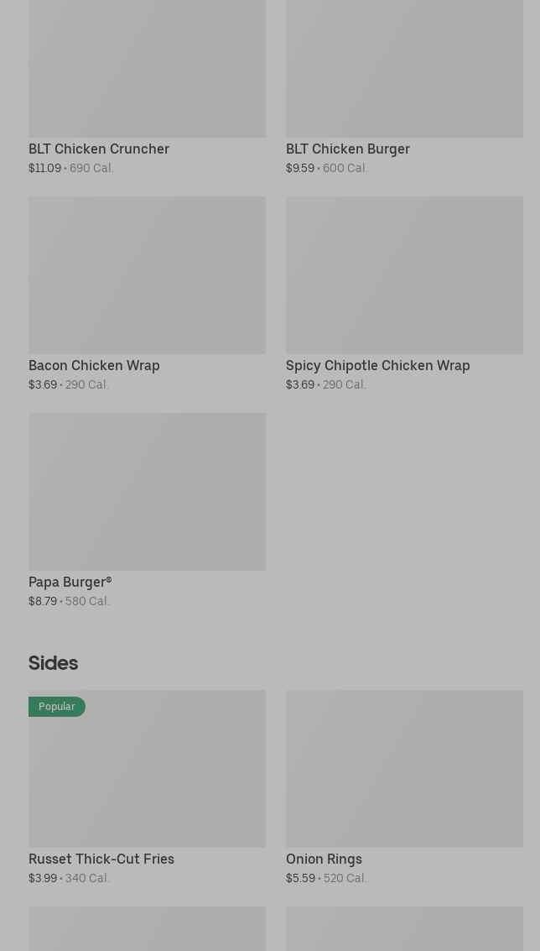Open the Onion Rings item image

(404, 769)
